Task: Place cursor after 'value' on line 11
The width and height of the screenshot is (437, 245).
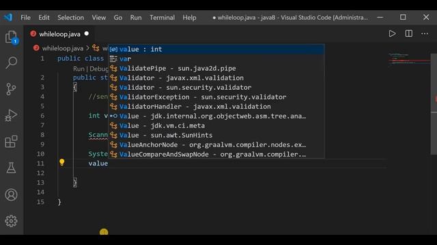Action: tap(108, 163)
